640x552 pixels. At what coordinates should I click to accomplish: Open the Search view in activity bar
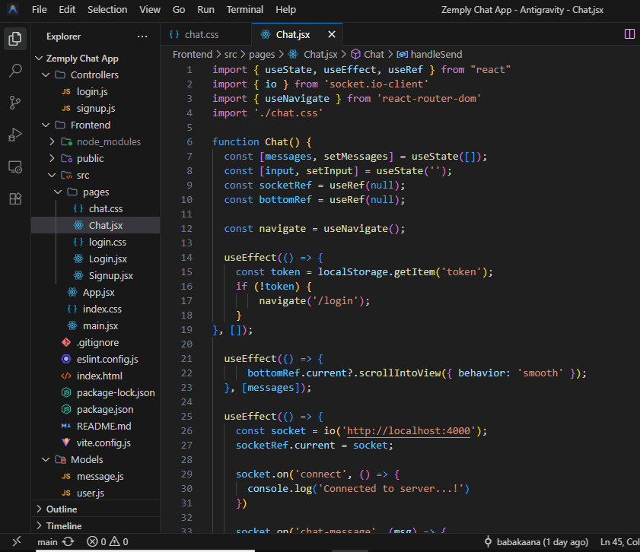click(15, 71)
